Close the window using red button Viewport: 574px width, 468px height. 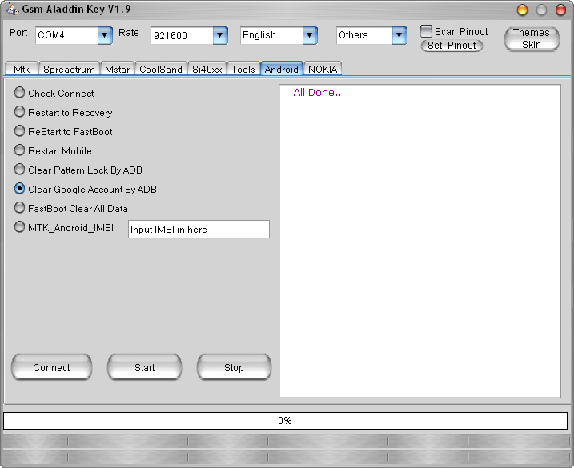tap(560, 10)
